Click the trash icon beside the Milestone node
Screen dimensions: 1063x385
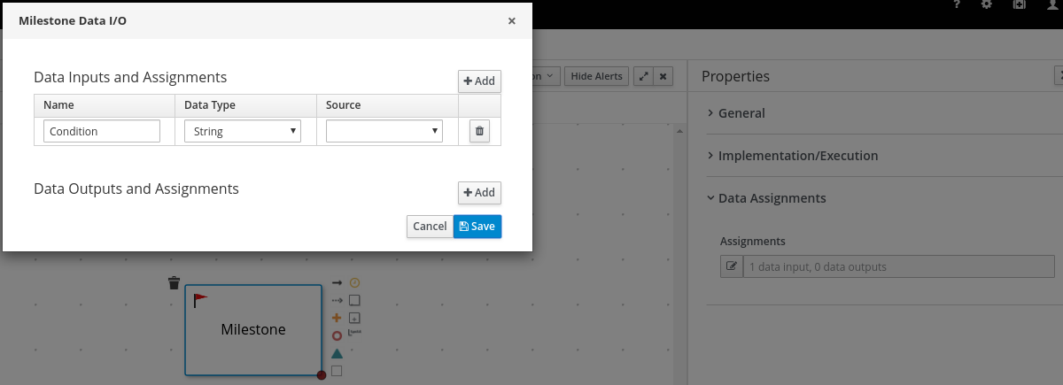[x=174, y=283]
